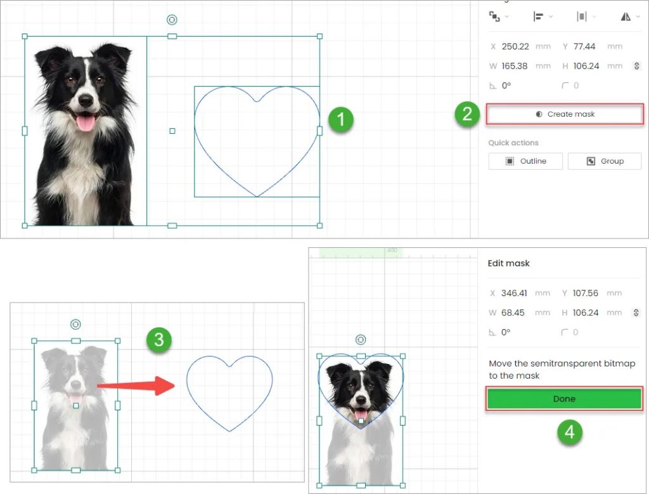Select the full-color dog image in the top canvas
The image size is (649, 494).
tap(85, 133)
